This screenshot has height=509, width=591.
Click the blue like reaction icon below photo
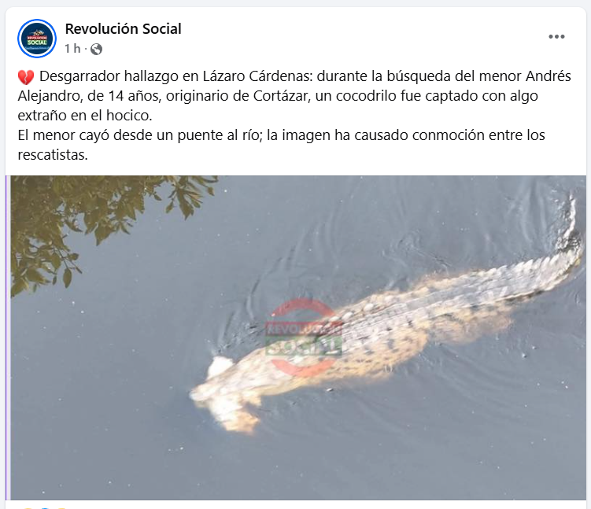click(x=45, y=508)
